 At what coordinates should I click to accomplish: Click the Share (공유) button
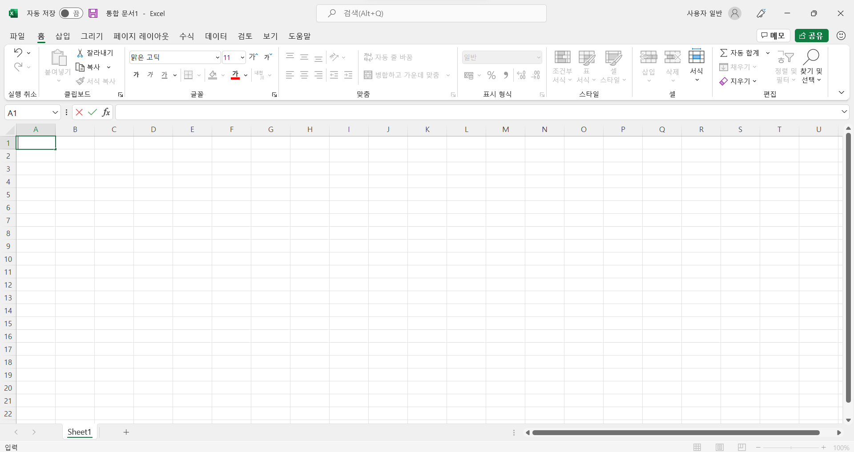(811, 36)
